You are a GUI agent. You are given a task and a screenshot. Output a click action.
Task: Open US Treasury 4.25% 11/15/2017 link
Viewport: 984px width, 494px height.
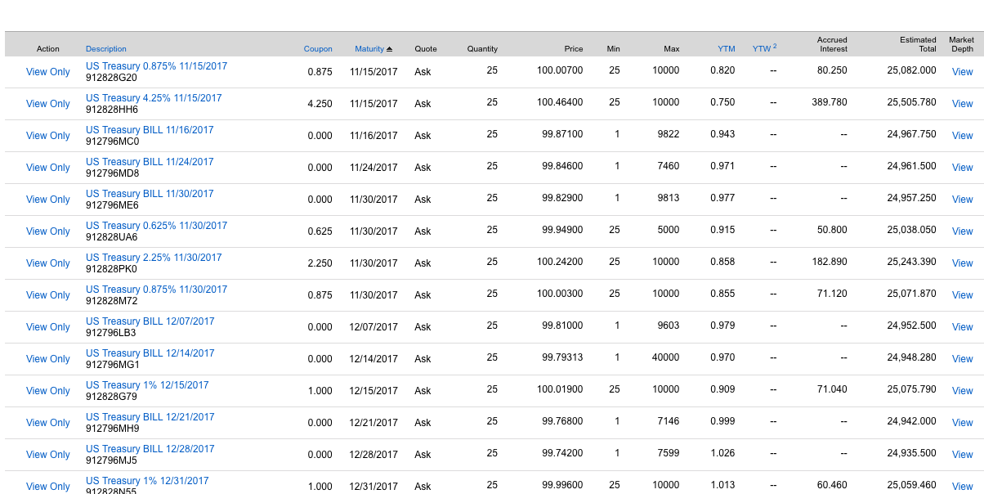(x=154, y=98)
